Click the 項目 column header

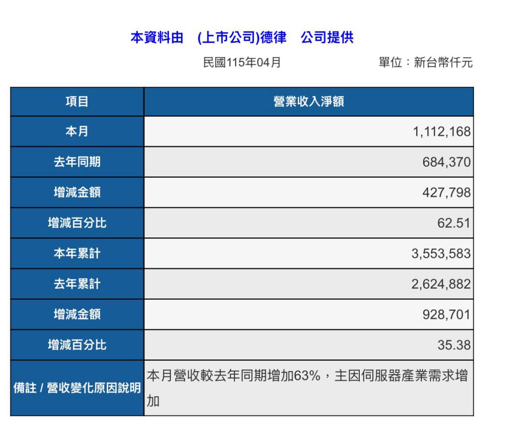(77, 102)
